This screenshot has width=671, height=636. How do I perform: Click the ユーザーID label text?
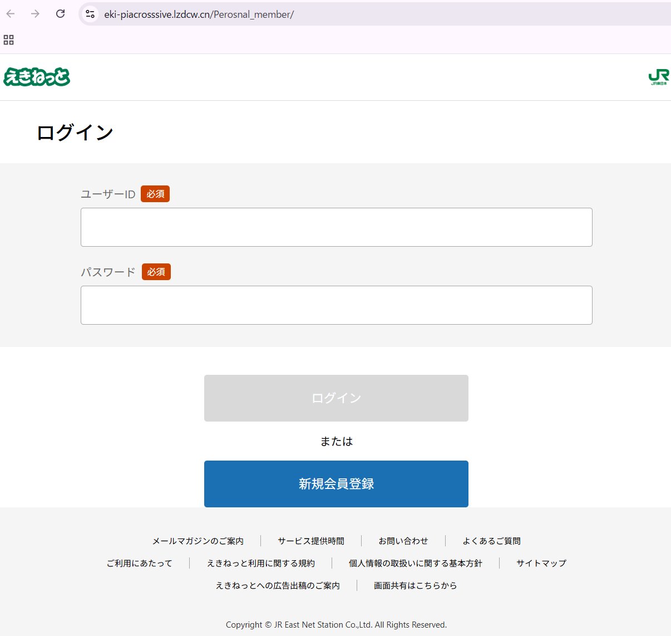click(108, 194)
